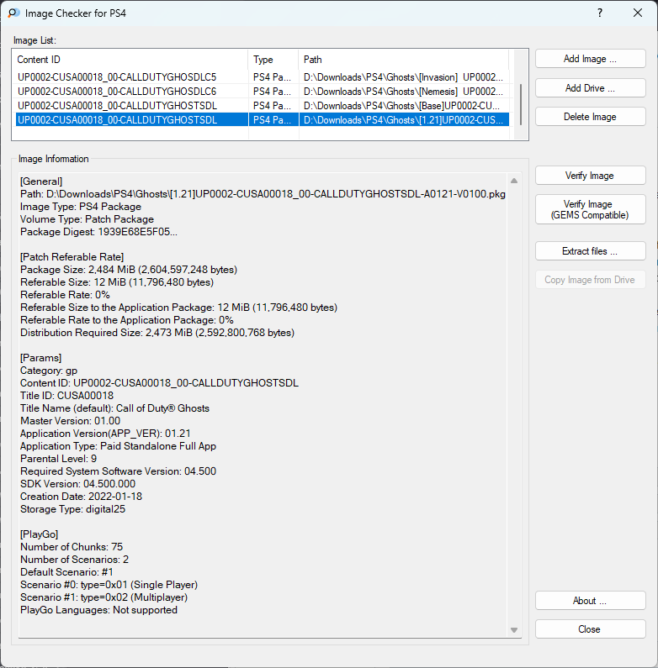Click the info pane scroll up arrow
The image size is (658, 668).
(514, 181)
